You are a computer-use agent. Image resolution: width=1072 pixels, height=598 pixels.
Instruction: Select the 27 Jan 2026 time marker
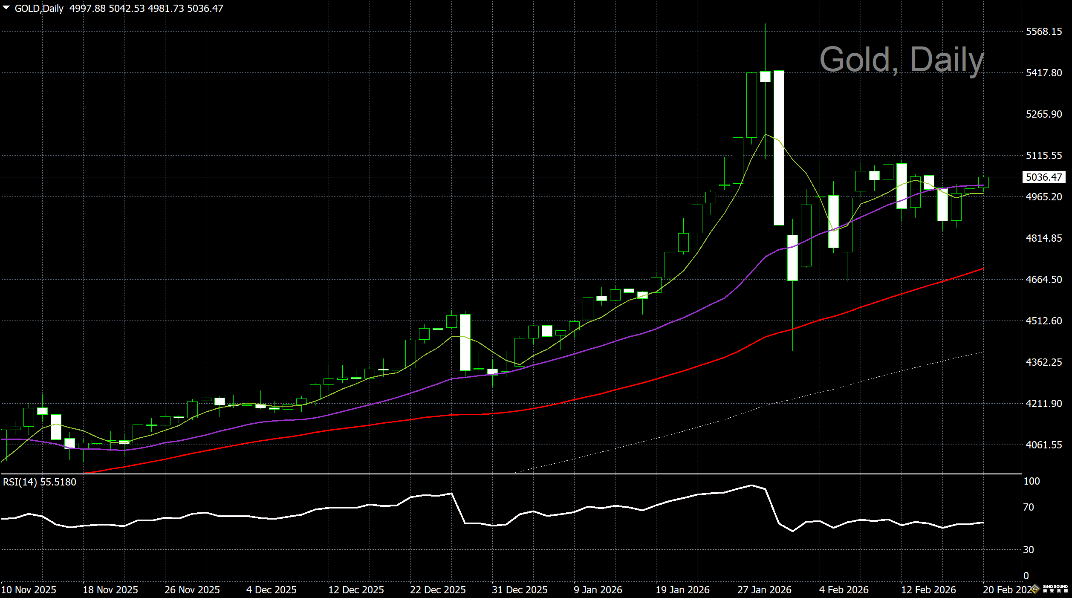click(764, 590)
